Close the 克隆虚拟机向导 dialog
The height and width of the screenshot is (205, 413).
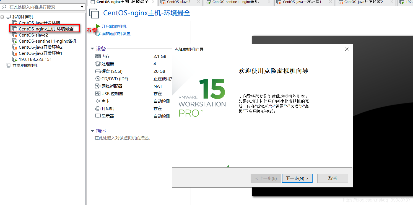point(347,49)
